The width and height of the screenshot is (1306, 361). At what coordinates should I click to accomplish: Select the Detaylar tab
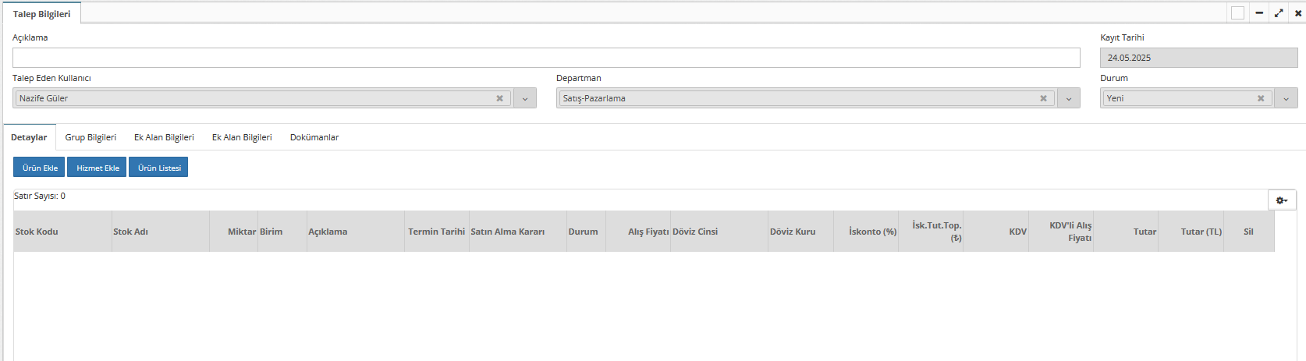point(29,137)
